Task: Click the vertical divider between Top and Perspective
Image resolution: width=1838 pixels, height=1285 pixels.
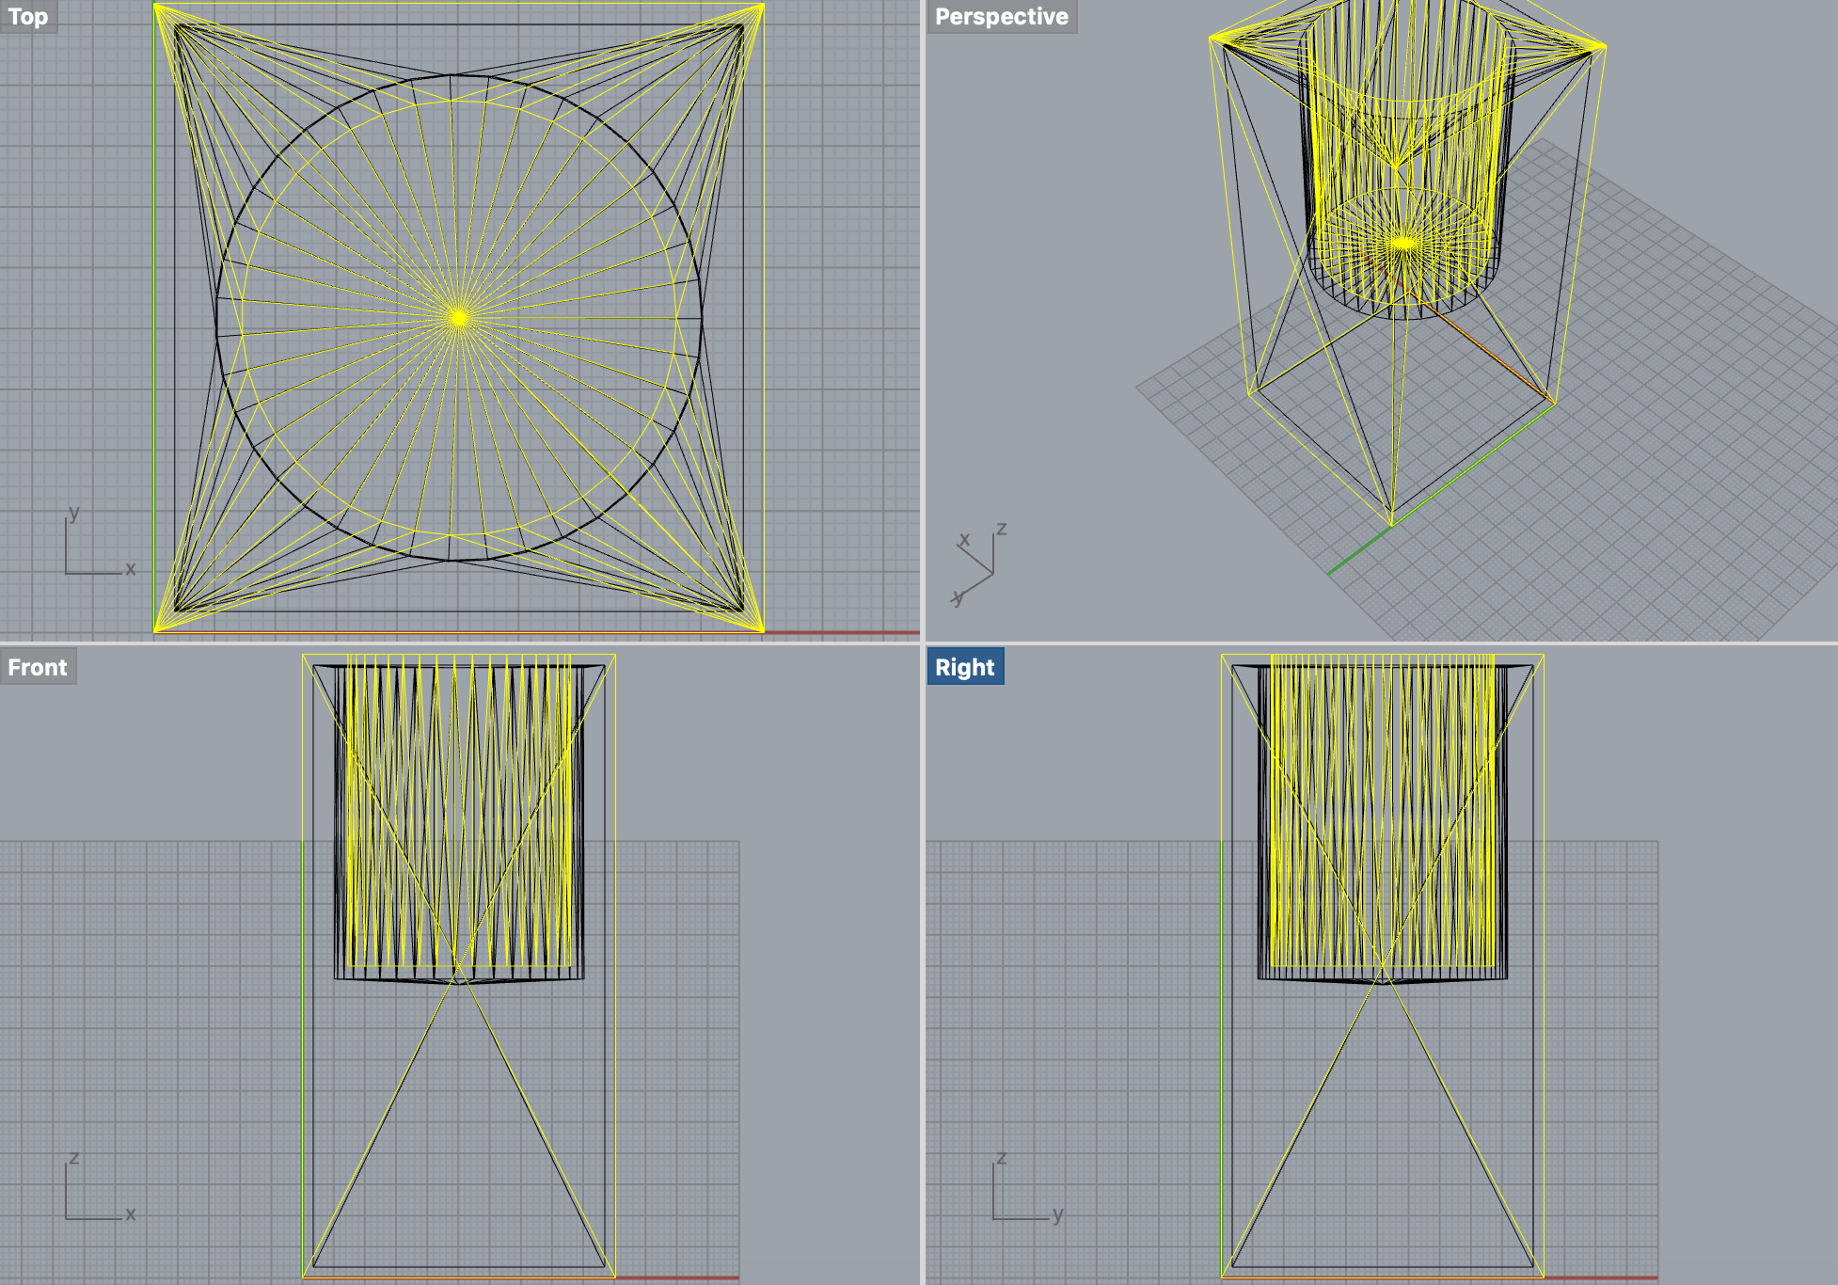Action: (923, 320)
